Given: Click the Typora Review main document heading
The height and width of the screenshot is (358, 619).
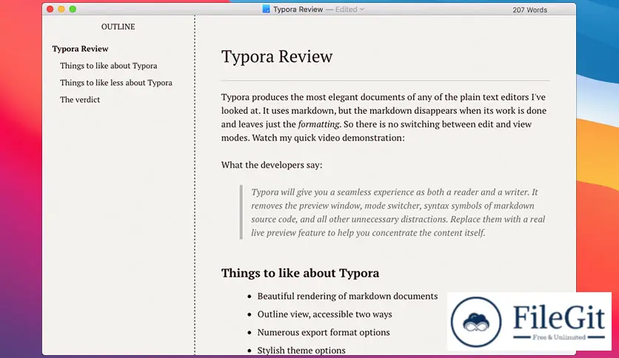Looking at the screenshot, I should (x=277, y=56).
